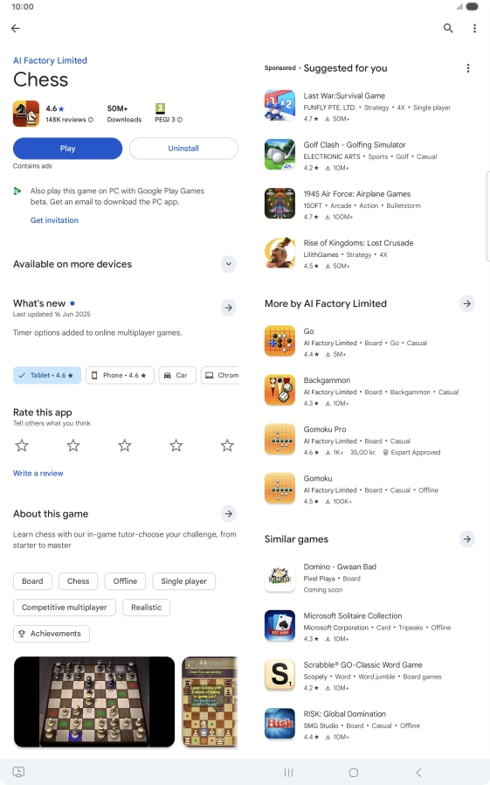Open What's new arrow

[229, 308]
